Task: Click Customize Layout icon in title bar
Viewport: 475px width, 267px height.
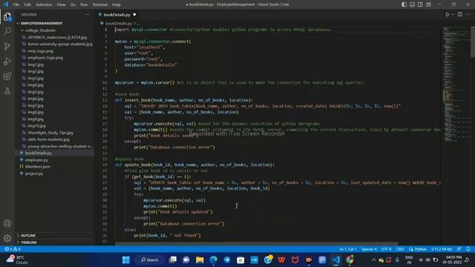Action: coord(428,4)
